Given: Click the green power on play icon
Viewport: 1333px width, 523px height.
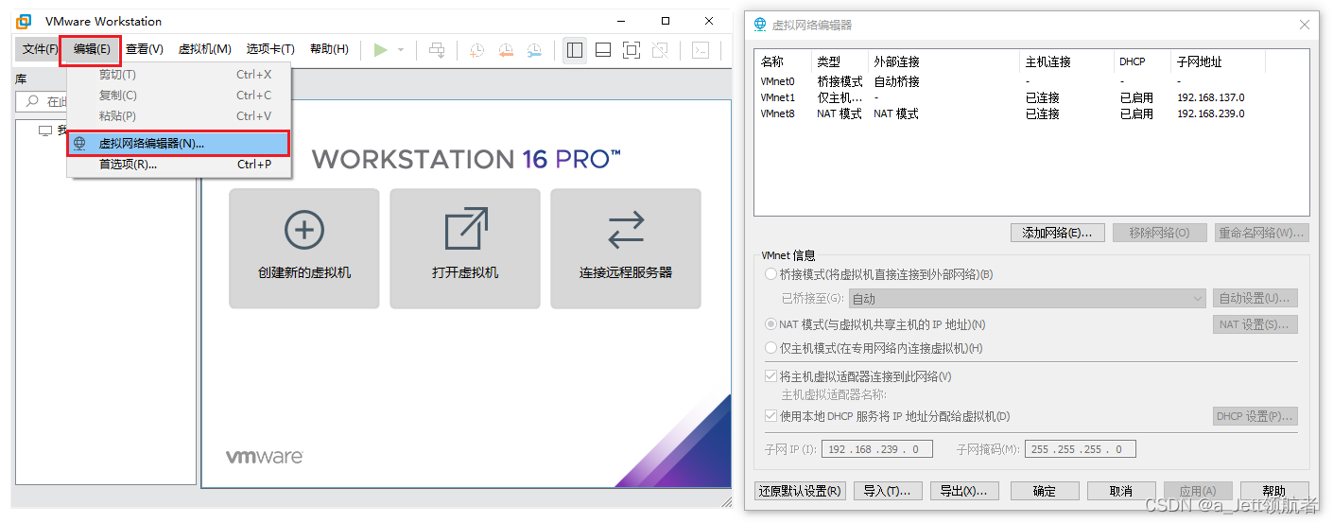Looking at the screenshot, I should click(x=380, y=50).
